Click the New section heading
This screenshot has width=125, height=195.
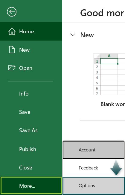87,35
